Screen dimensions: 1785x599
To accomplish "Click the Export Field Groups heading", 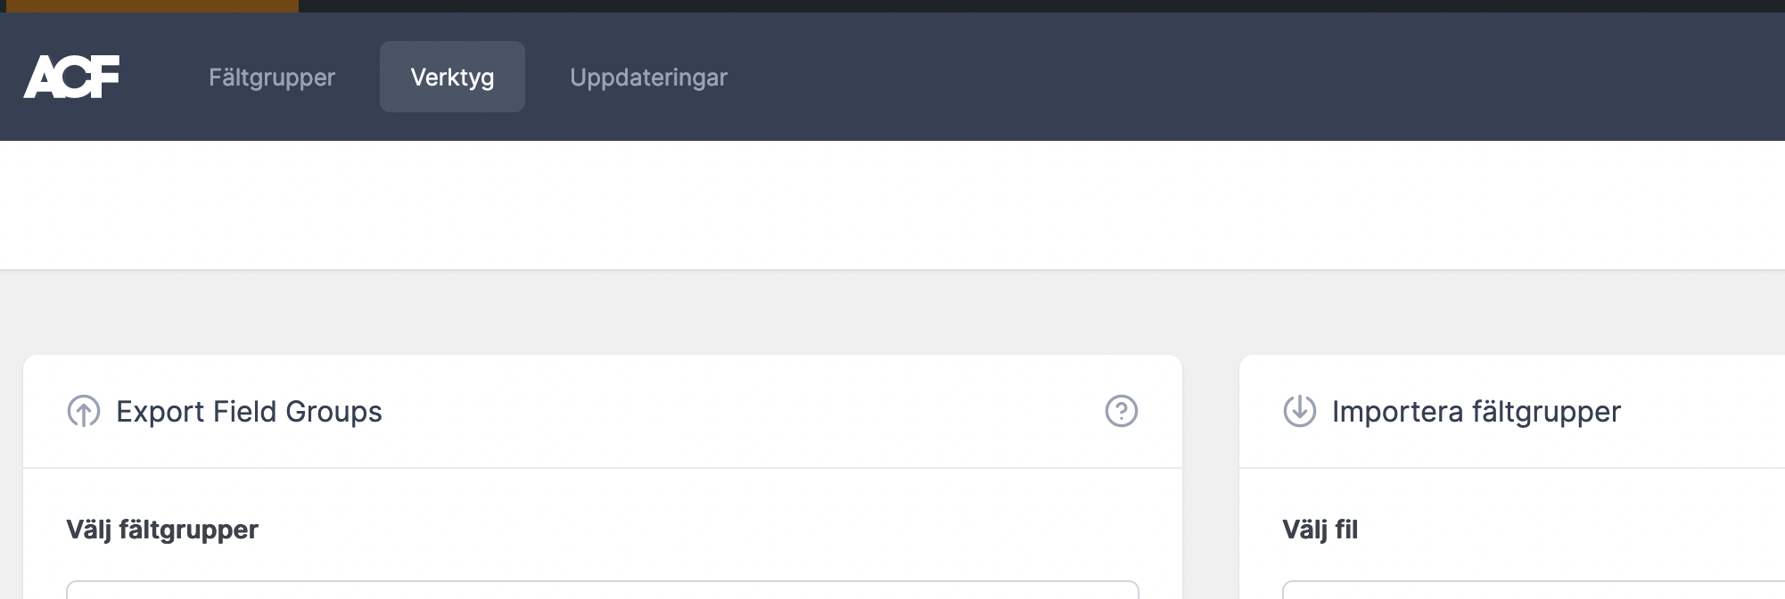I will (x=249, y=412).
